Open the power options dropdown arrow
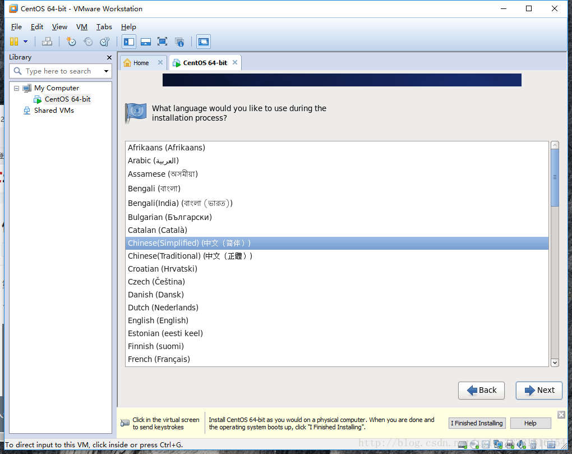This screenshot has height=454, width=572. [x=26, y=42]
